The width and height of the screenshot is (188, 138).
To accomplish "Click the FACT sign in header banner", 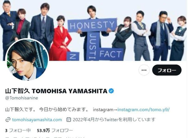I will 111,54.
